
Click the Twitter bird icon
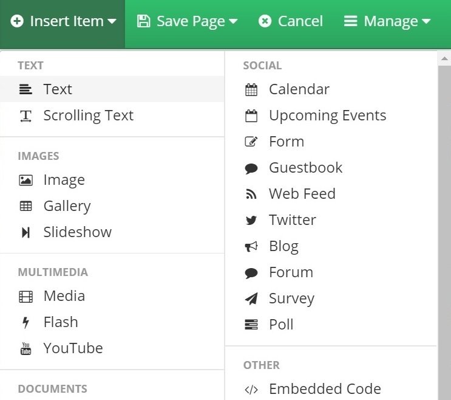251,220
